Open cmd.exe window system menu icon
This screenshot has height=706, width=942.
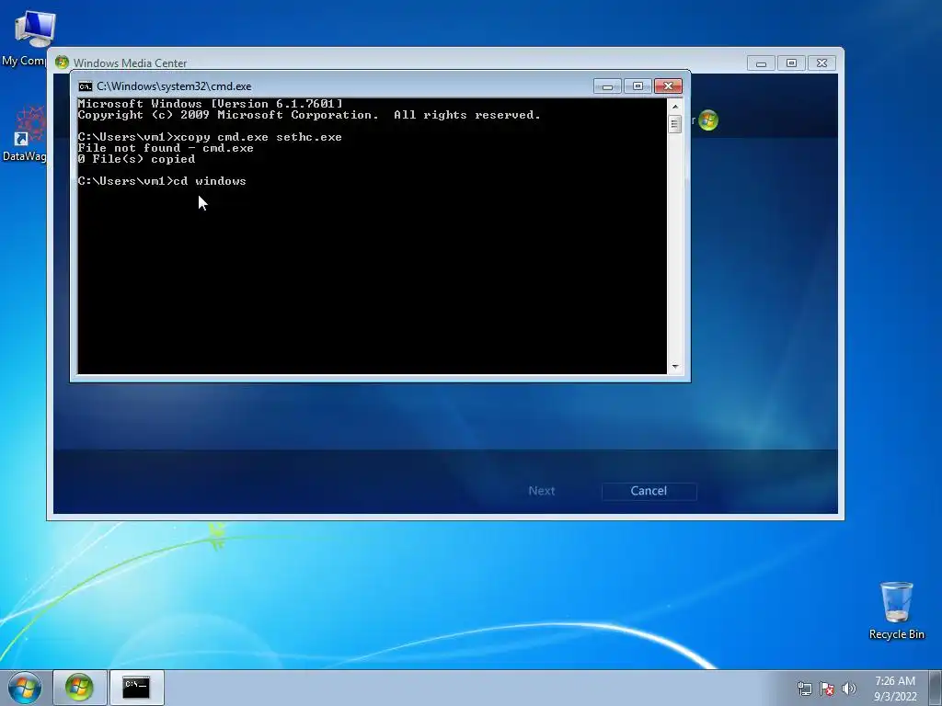pos(86,86)
